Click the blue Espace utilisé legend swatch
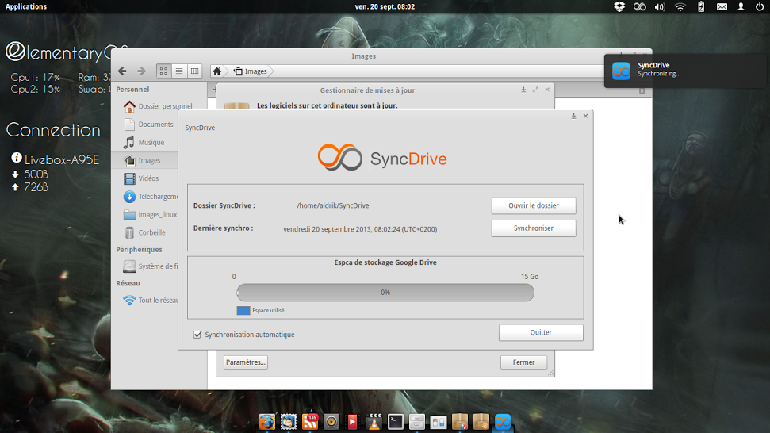 (x=243, y=310)
